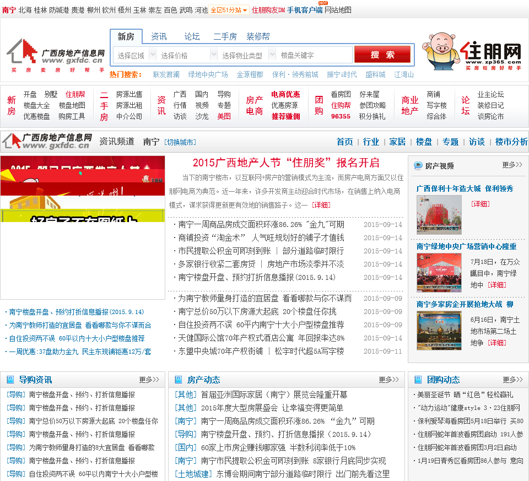Click the 房产视频 speech bubble icon
Image resolution: width=529 pixels, height=481 pixels.
click(418, 166)
